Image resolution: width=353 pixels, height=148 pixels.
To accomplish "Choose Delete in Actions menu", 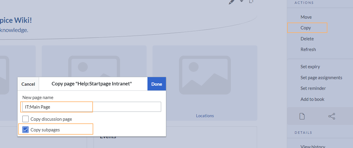I will (x=307, y=39).
